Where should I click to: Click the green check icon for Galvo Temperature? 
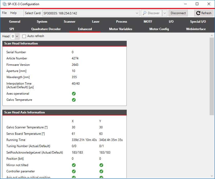74,100
